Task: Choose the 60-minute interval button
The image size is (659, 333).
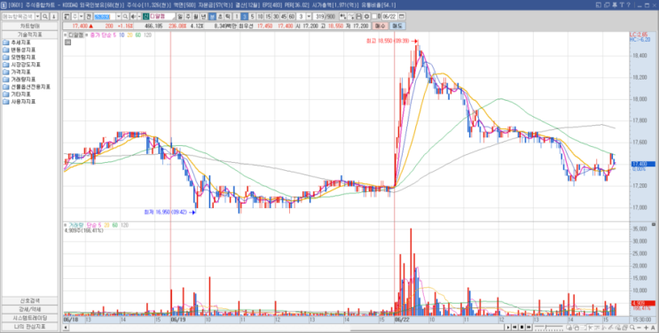Action: [x=291, y=16]
